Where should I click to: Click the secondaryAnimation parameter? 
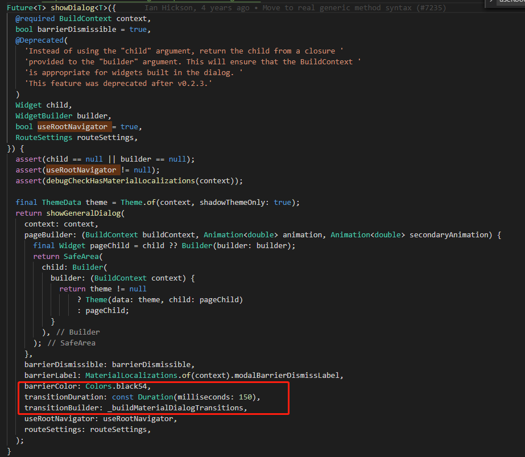449,235
